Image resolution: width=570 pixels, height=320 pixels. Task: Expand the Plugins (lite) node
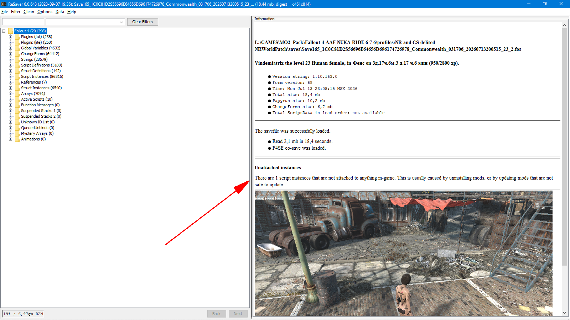pyautogui.click(x=11, y=42)
